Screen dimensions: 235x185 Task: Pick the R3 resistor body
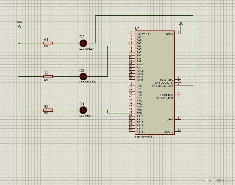[x=48, y=110]
